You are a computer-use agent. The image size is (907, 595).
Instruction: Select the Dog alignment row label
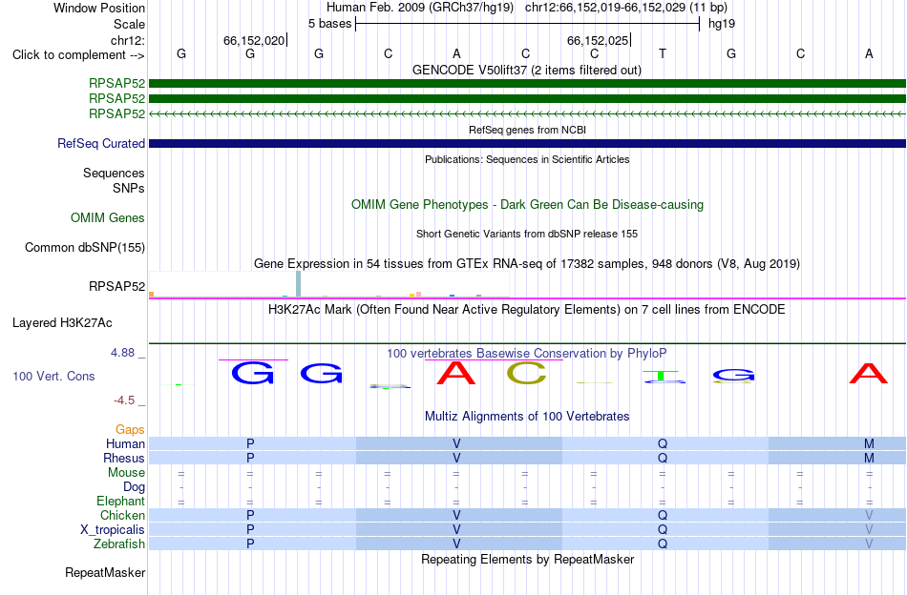135,487
